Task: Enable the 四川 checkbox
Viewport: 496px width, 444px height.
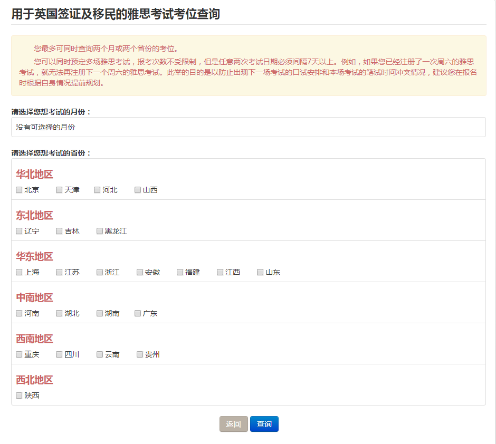Action: click(59, 354)
